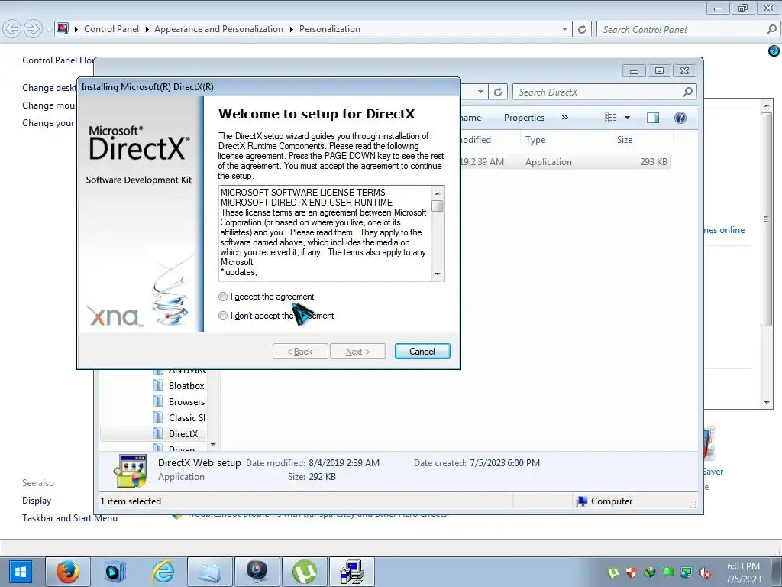Click the disabled Next button
782x587 pixels.
coord(357,352)
